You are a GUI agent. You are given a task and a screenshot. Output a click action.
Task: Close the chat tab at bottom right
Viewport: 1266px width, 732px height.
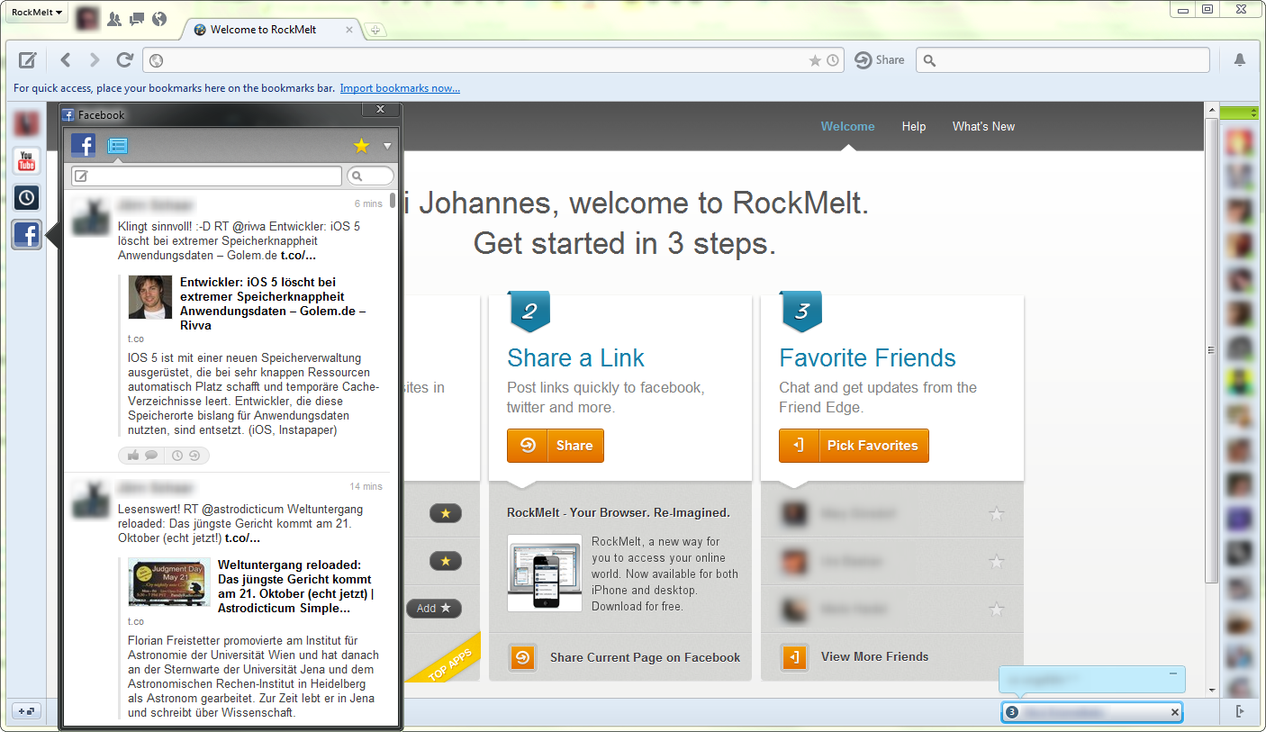point(1174,712)
